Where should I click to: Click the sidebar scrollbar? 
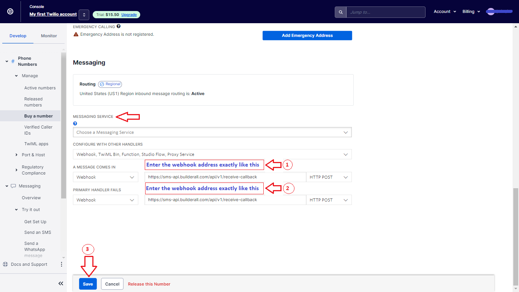(63, 125)
